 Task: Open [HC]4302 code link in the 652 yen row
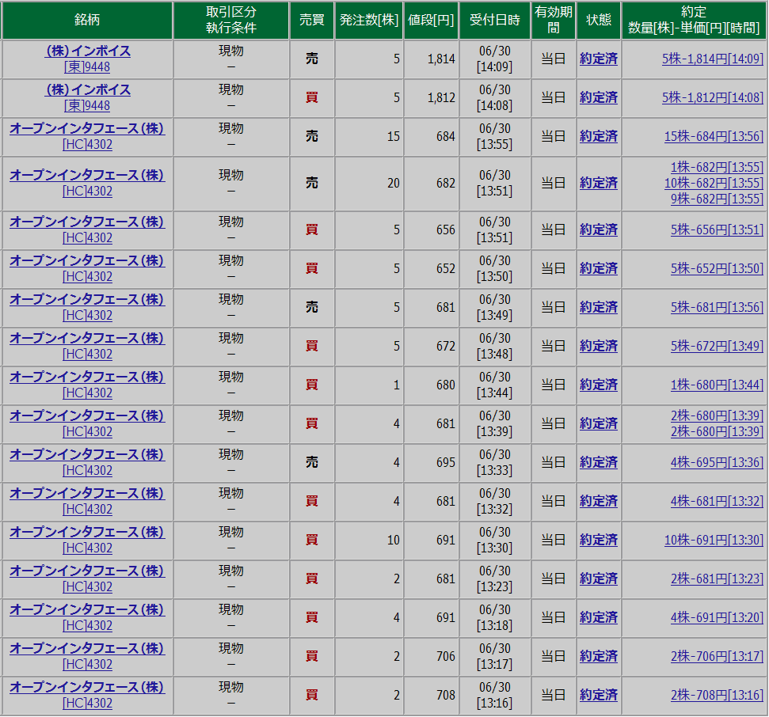pos(87,276)
